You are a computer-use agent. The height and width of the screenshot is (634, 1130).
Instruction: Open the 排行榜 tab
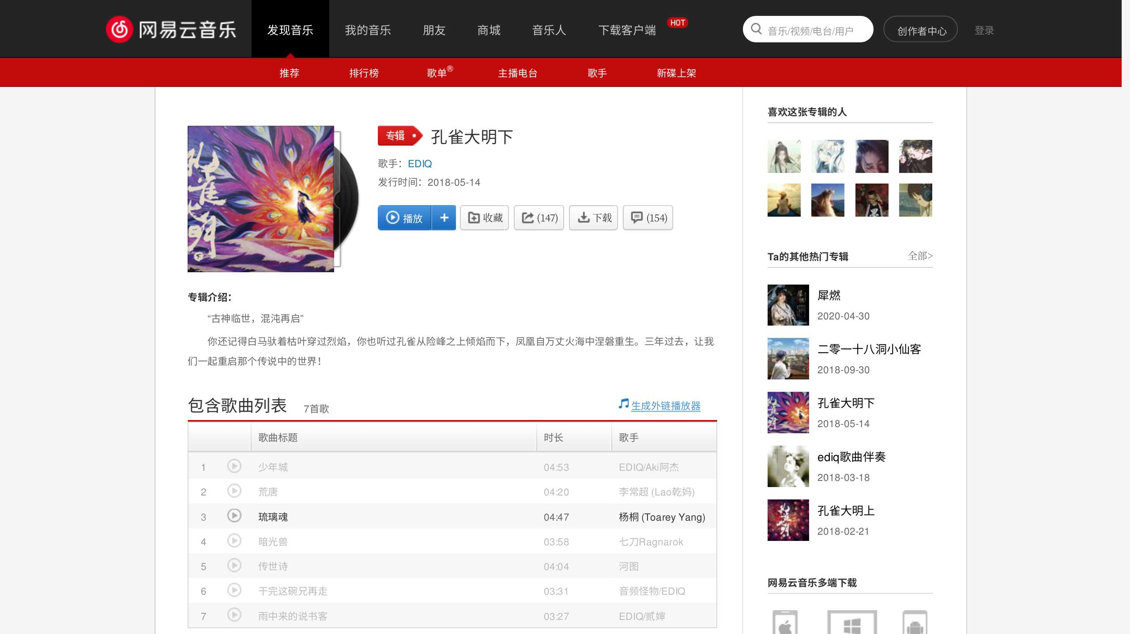coord(364,73)
